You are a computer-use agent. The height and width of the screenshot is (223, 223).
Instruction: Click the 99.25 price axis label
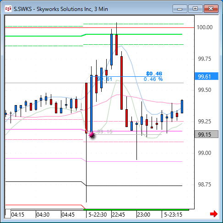(205, 122)
